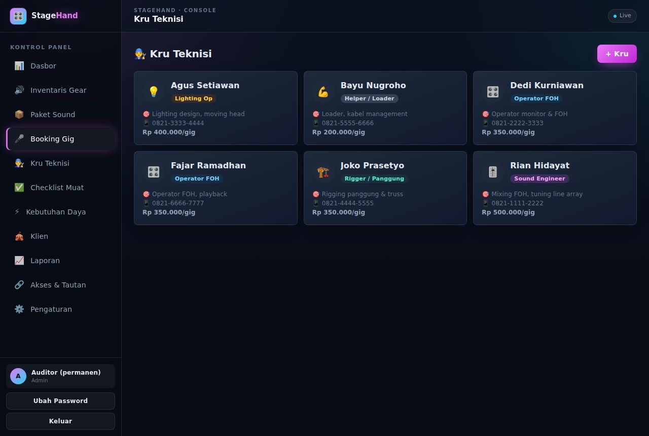
Task: Click the Paket Sound box icon
Action: click(x=19, y=115)
